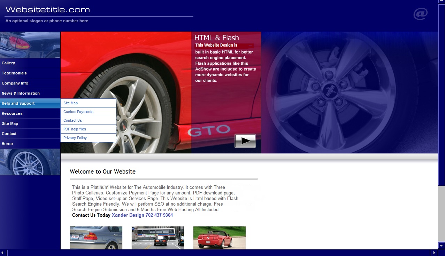Choose Contact Us in the submenu

tap(88, 120)
